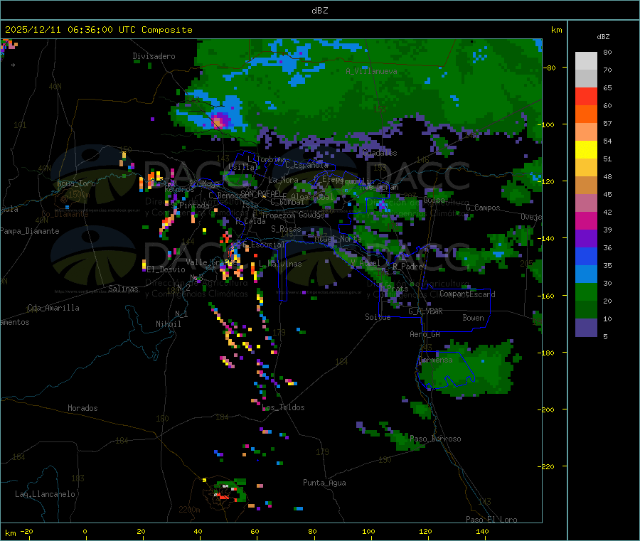
Task: Click the timestamp 2025/12/11 06:36:00 UTC Composite
Action: [98, 30]
